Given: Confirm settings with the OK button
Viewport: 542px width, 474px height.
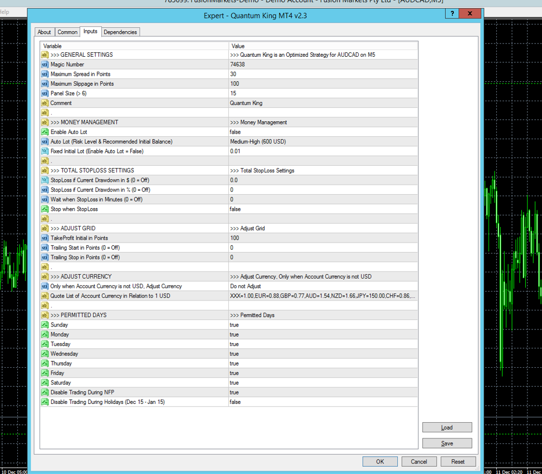Looking at the screenshot, I should tap(380, 462).
